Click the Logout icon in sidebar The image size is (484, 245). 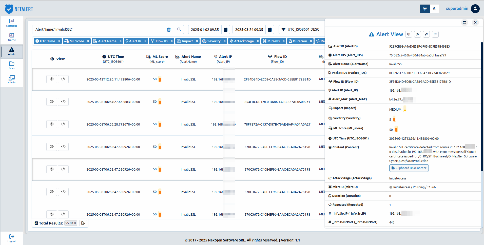coord(12,236)
